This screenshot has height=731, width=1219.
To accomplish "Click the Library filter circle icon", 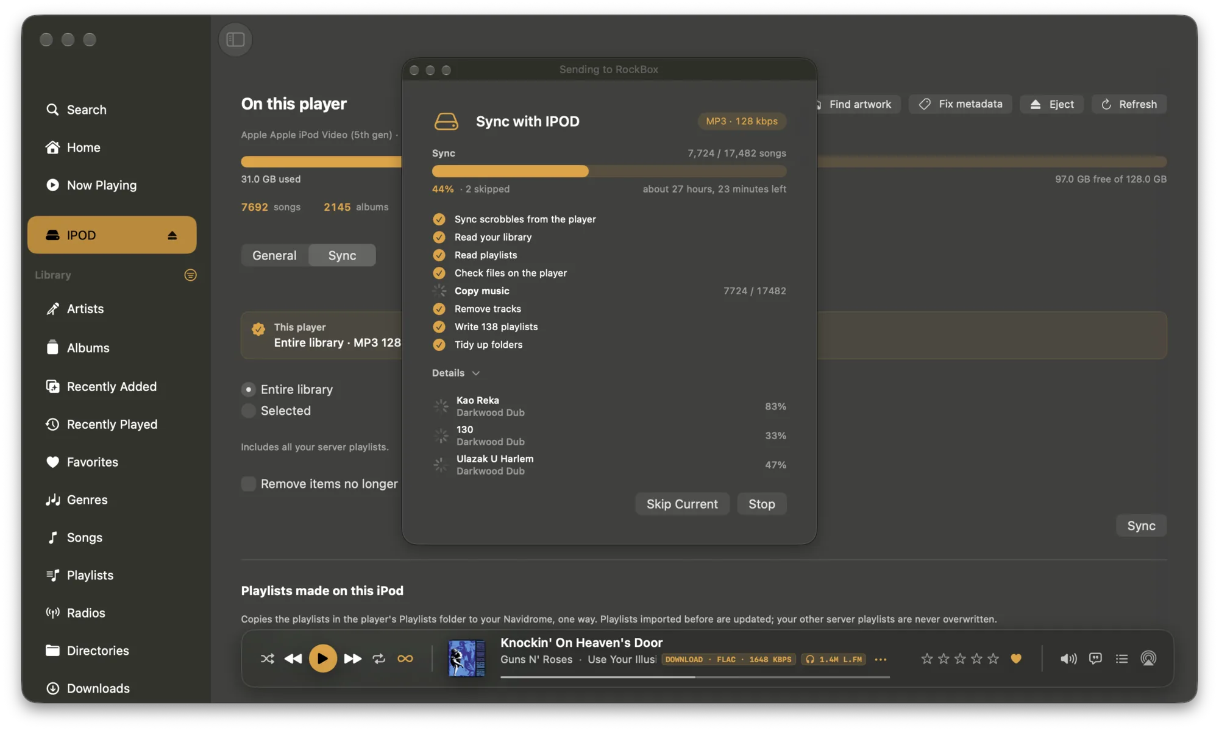I will [190, 275].
